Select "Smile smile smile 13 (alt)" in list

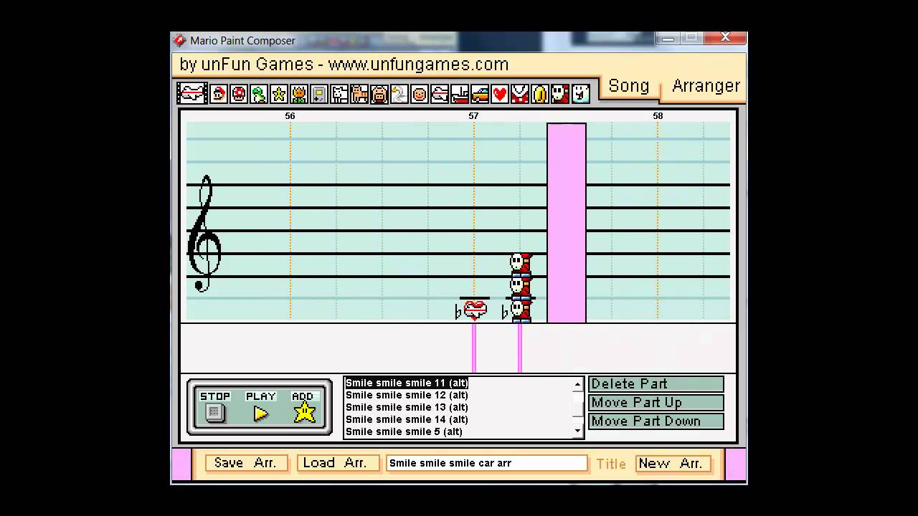coord(407,407)
